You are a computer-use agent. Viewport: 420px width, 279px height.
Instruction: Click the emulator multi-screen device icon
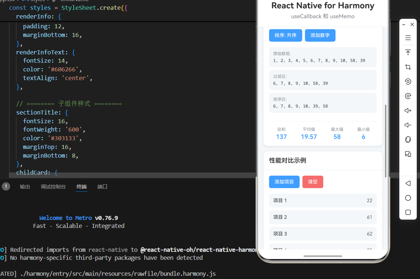[408, 154]
